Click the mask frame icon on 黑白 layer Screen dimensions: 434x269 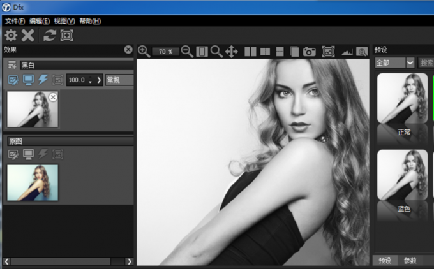tap(57, 80)
